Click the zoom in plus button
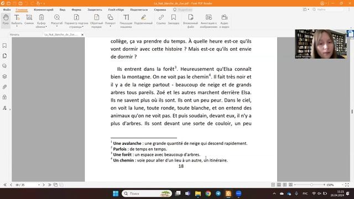The height and width of the screenshot is (199, 354). 324,185
